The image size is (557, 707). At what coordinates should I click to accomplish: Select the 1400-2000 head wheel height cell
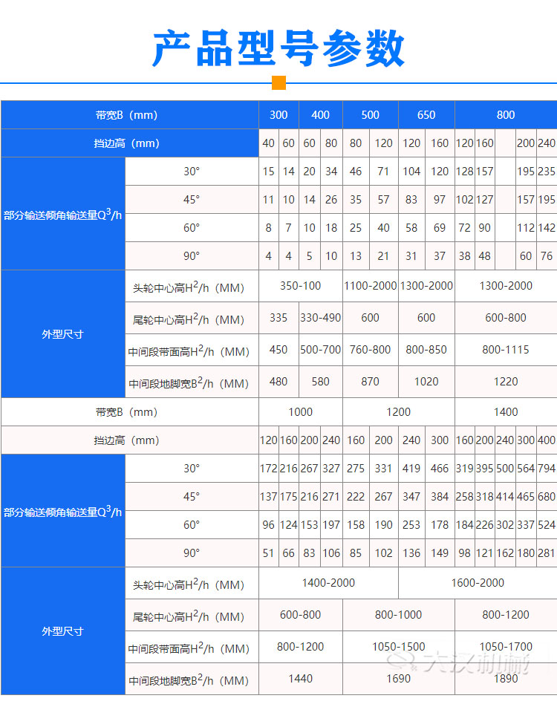(328, 583)
